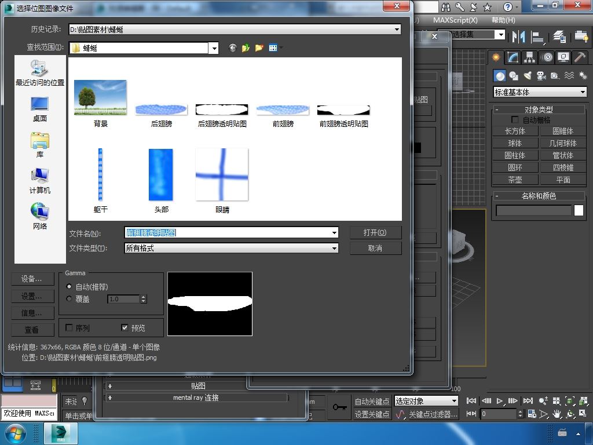The image size is (593, 445).
Task: Collapse the 名称和颜色 rollout
Action: click(x=539, y=196)
